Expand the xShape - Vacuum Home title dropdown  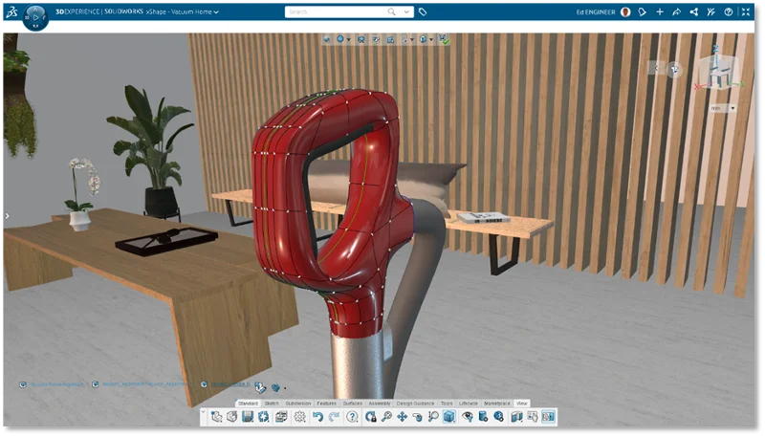[216, 12]
